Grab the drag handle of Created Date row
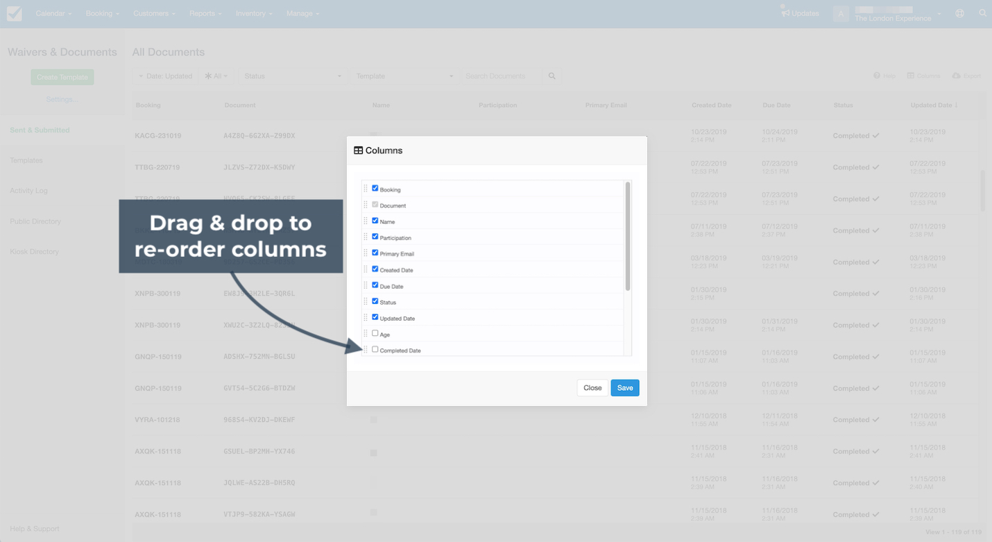 point(366,269)
